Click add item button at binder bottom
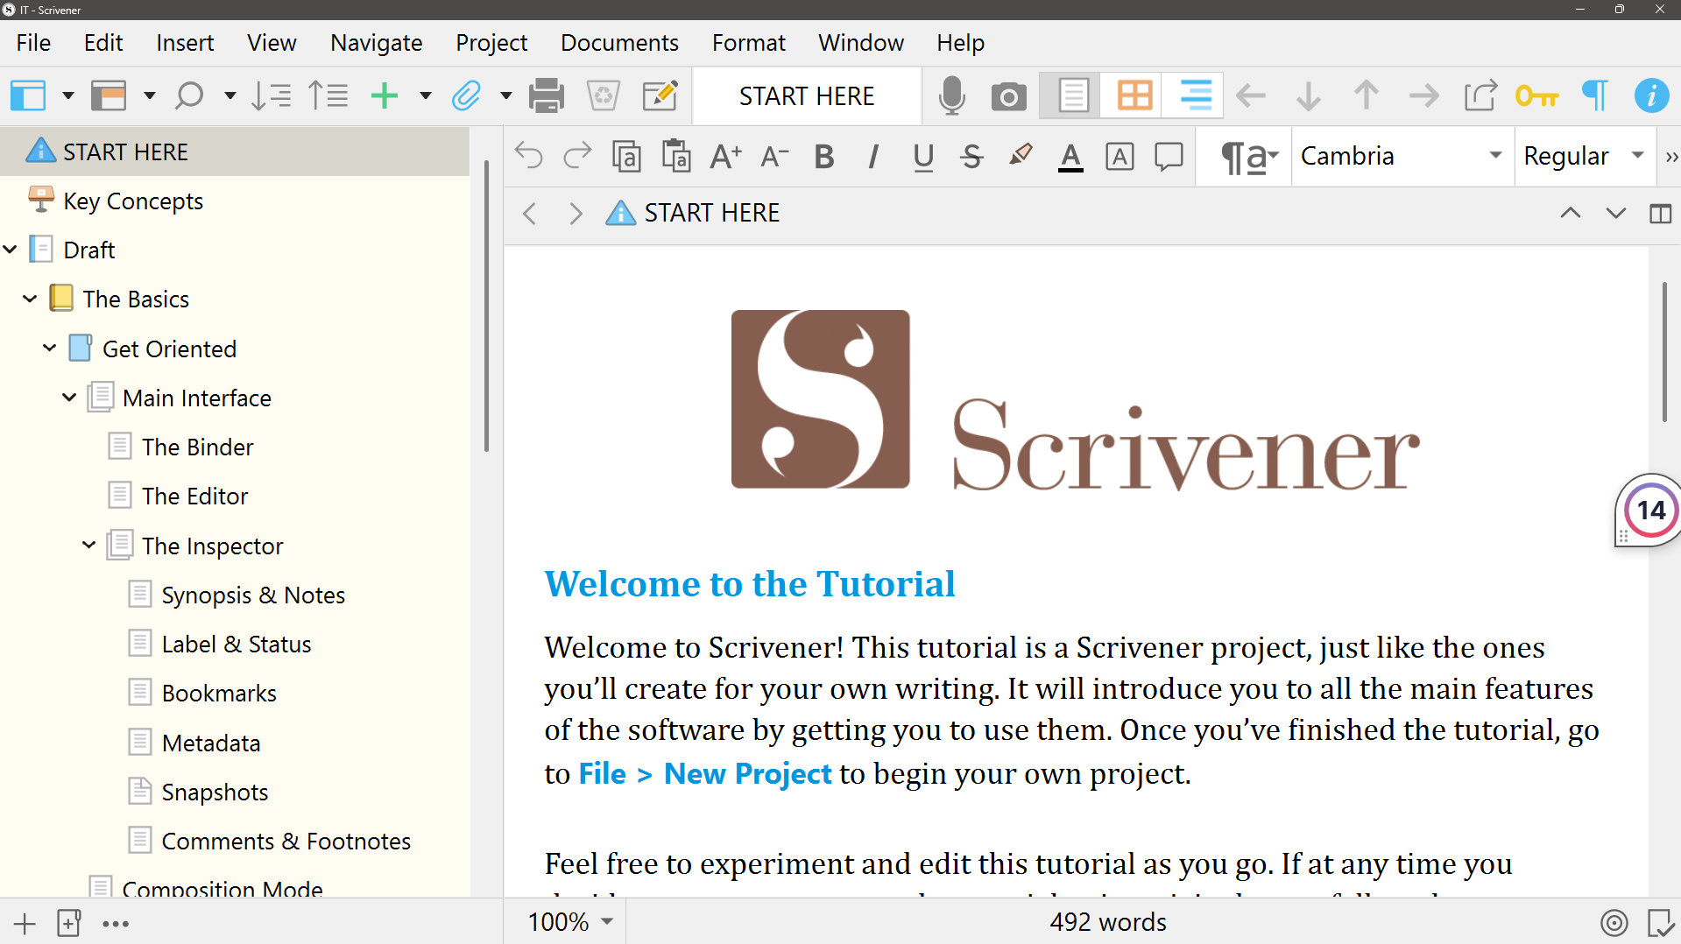The image size is (1681, 944). (x=25, y=923)
